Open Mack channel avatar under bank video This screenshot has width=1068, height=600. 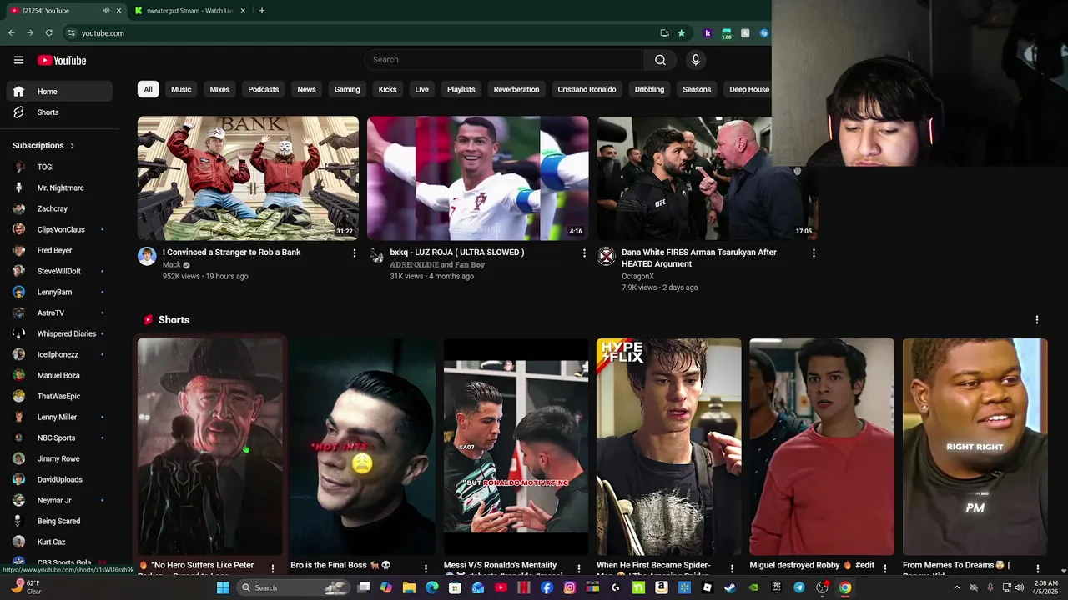click(147, 256)
